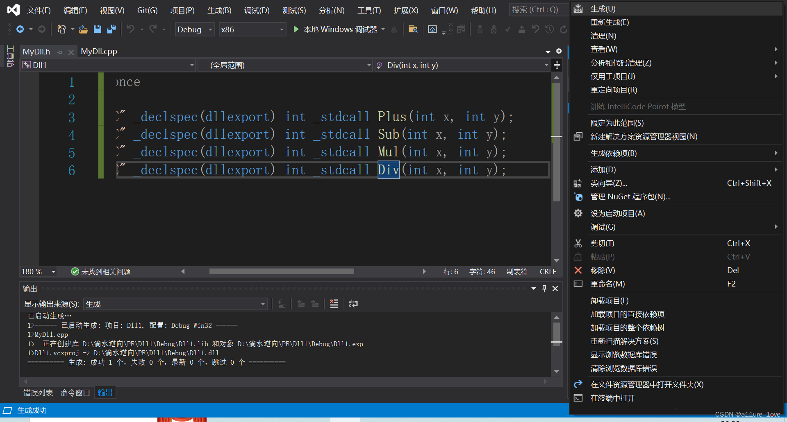The width and height of the screenshot is (787, 422).
Task: Expand the View (查看) submenu
Action: coord(677,49)
